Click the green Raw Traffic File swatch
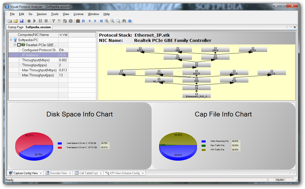This screenshot has width=305, height=189. coord(204,146)
